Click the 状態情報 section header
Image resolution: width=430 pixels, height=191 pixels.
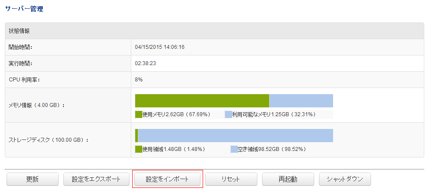pos(19,31)
